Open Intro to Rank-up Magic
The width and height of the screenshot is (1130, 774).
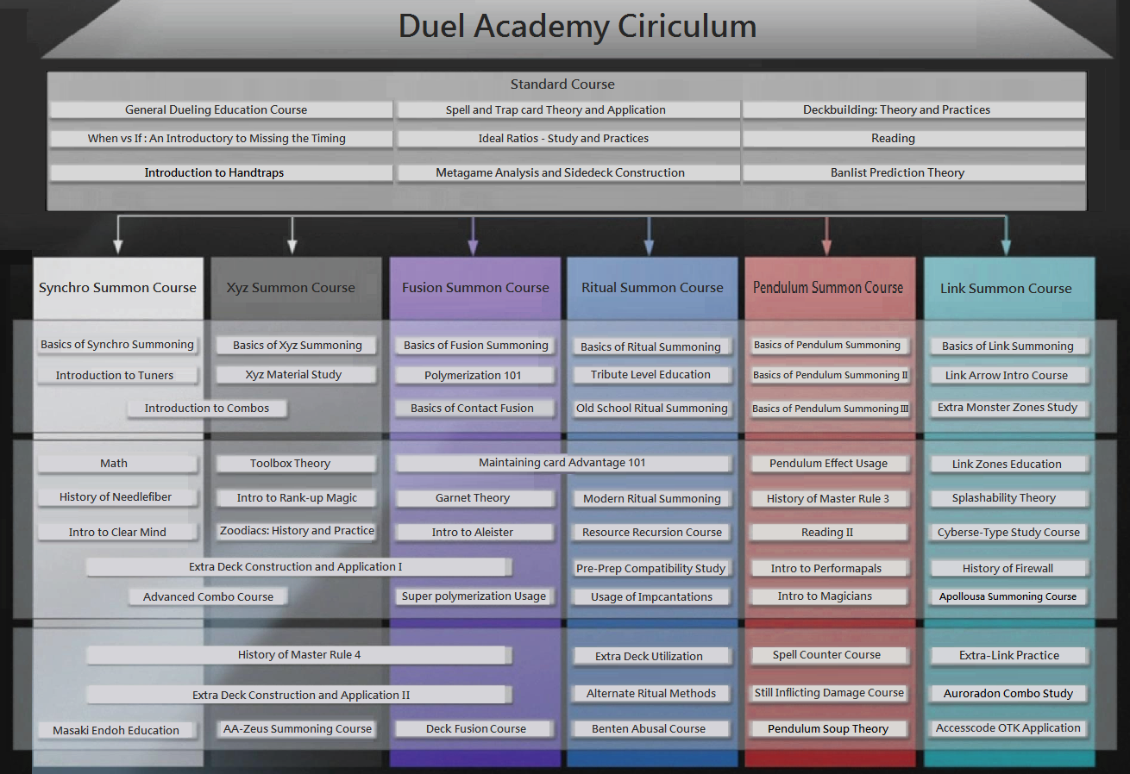tap(297, 497)
